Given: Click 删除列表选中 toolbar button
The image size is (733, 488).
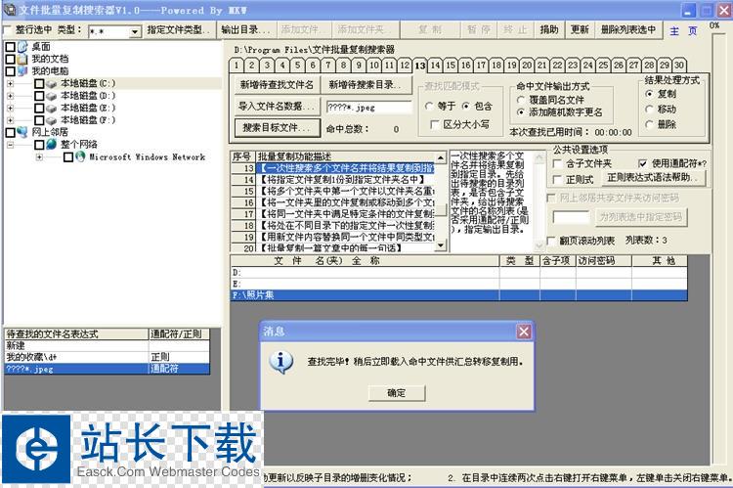Looking at the screenshot, I should point(627,30).
